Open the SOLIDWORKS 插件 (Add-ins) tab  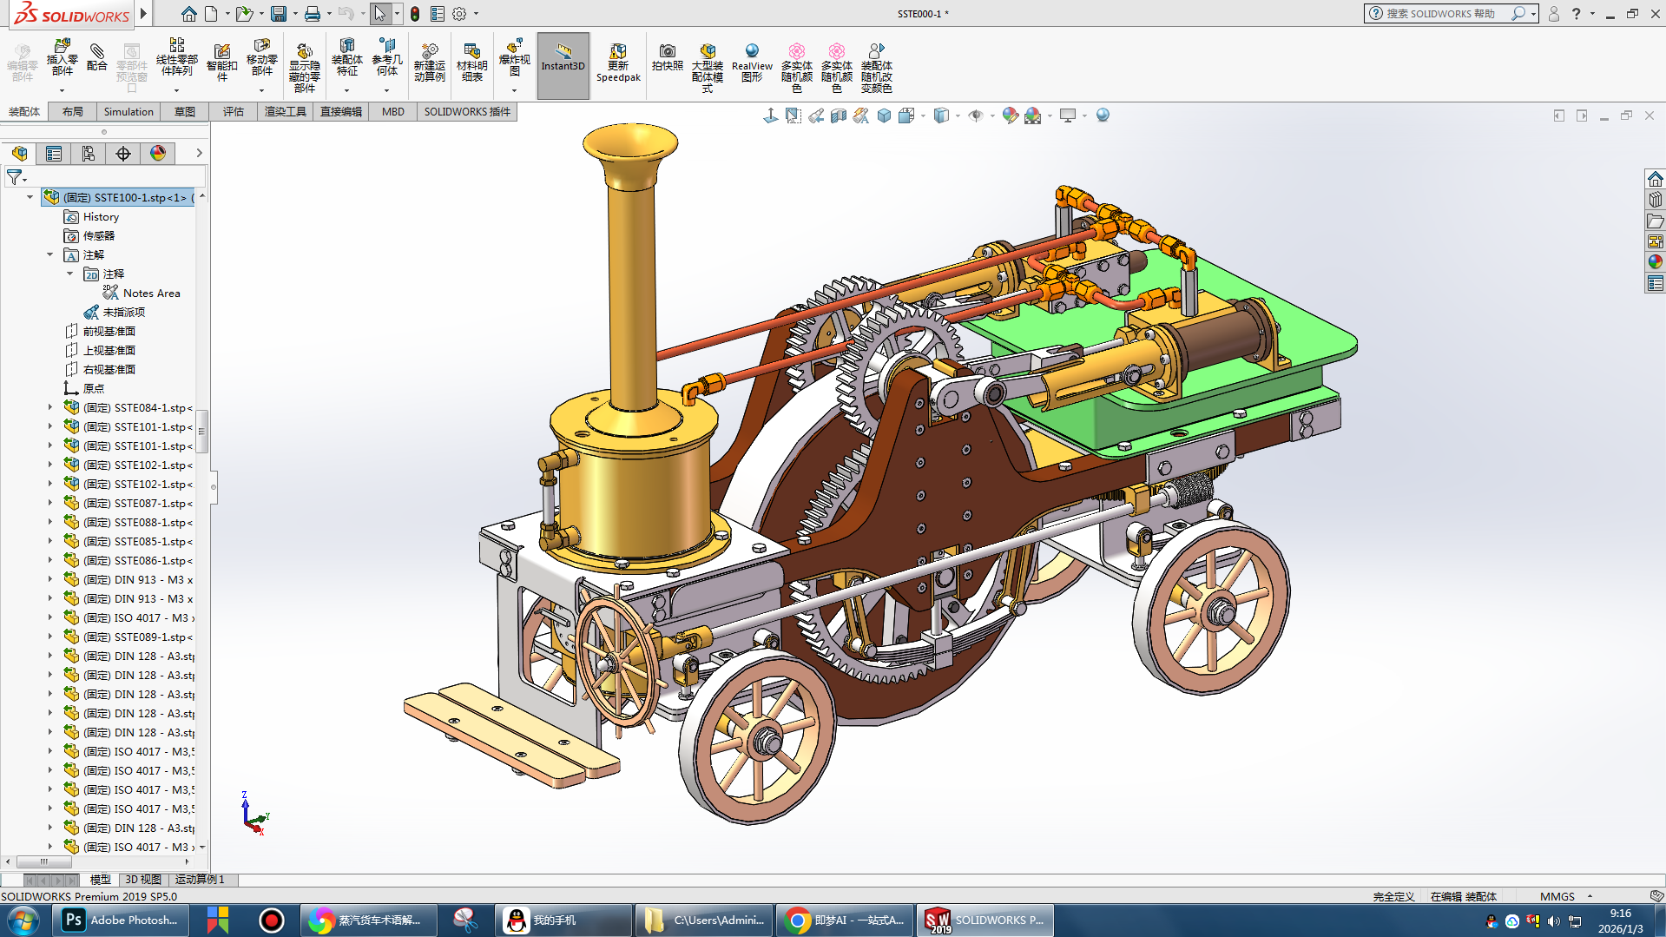click(467, 112)
